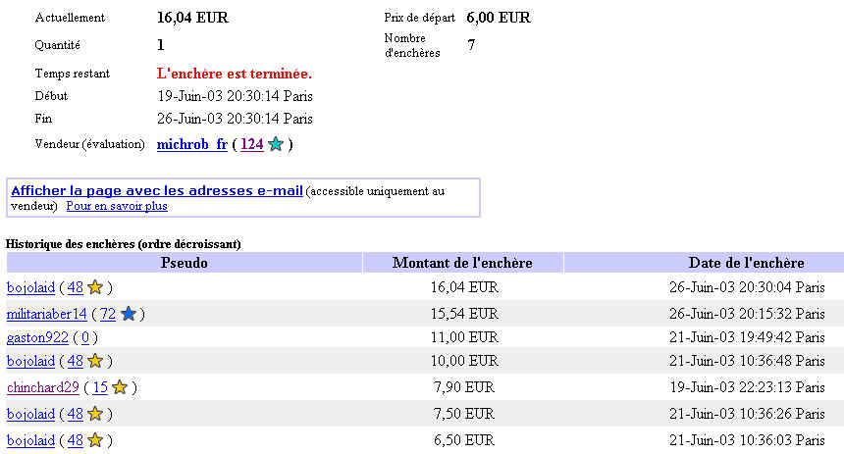Select the '7,90 EUR' bid amount cell
844x454 pixels.
point(464,387)
